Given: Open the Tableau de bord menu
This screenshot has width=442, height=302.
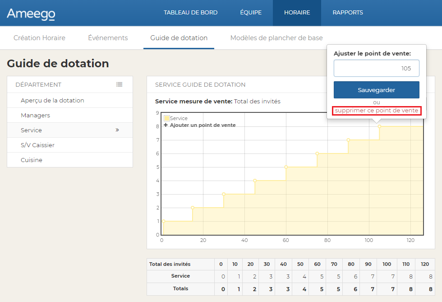Looking at the screenshot, I should 190,13.
